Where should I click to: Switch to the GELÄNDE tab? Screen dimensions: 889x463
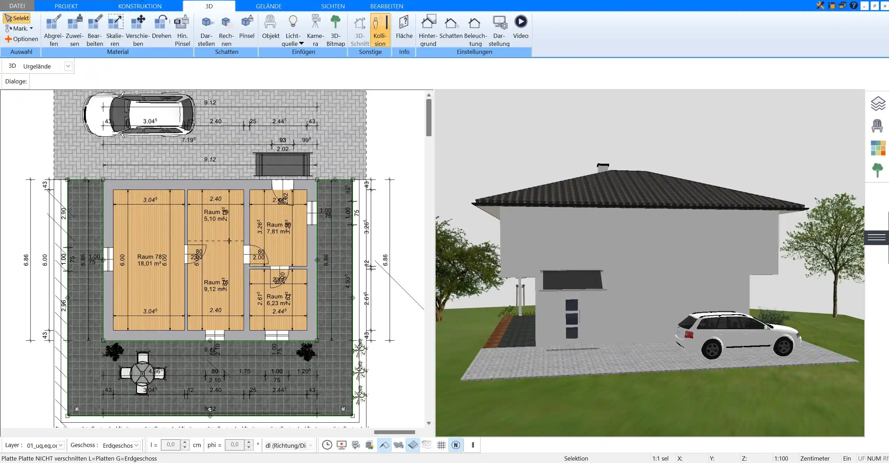(268, 6)
